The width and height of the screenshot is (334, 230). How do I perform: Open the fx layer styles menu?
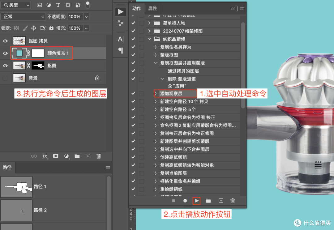[x=45, y=156]
